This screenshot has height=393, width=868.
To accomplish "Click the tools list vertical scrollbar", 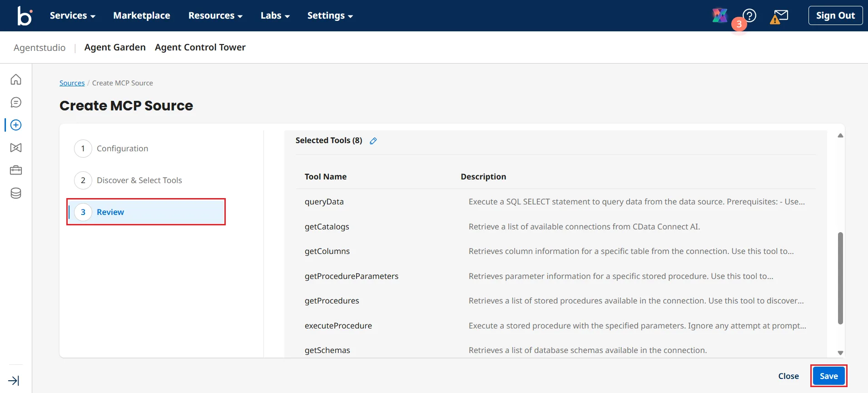I will point(840,278).
